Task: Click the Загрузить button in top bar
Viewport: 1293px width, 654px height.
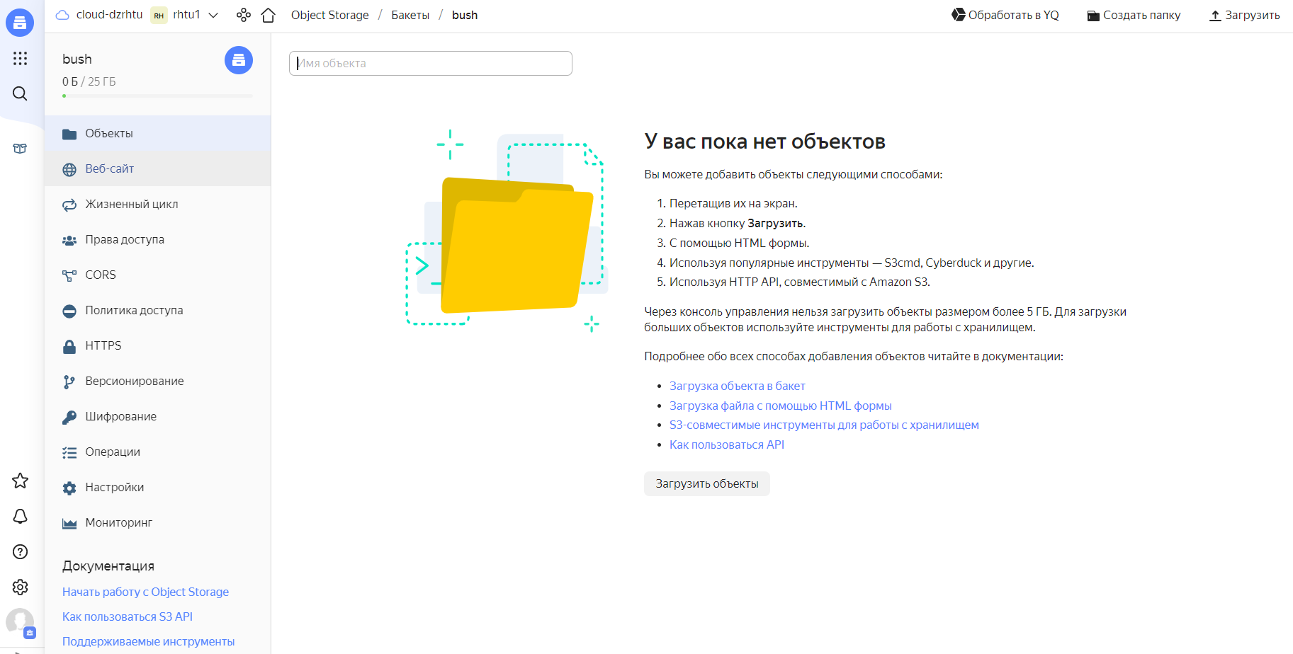Action: click(x=1244, y=15)
